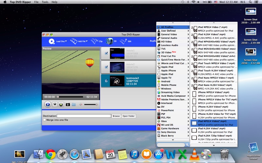This screenshot has width=262, height=163.
Task: Select iPhone H.264 Video for TV profile
Action: point(214,116)
